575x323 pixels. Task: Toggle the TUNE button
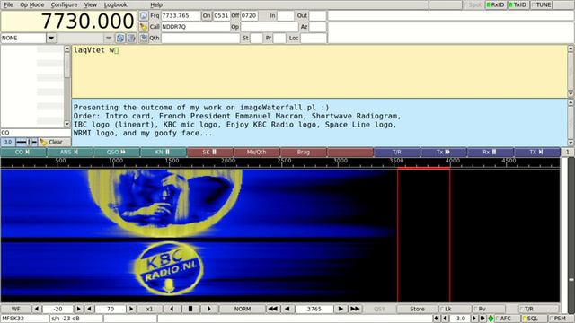[x=541, y=4]
